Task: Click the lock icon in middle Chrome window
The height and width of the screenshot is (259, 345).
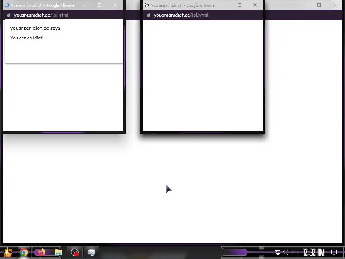Action: point(149,15)
